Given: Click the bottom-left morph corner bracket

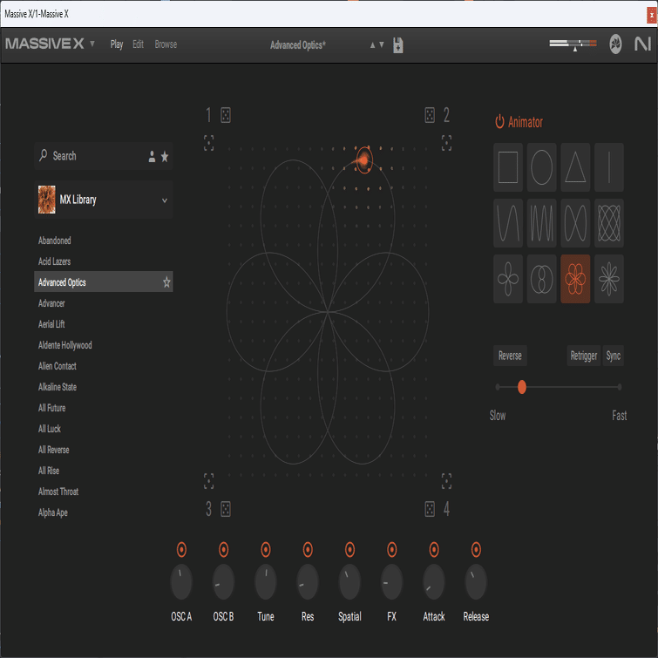Looking at the screenshot, I should pos(208,481).
